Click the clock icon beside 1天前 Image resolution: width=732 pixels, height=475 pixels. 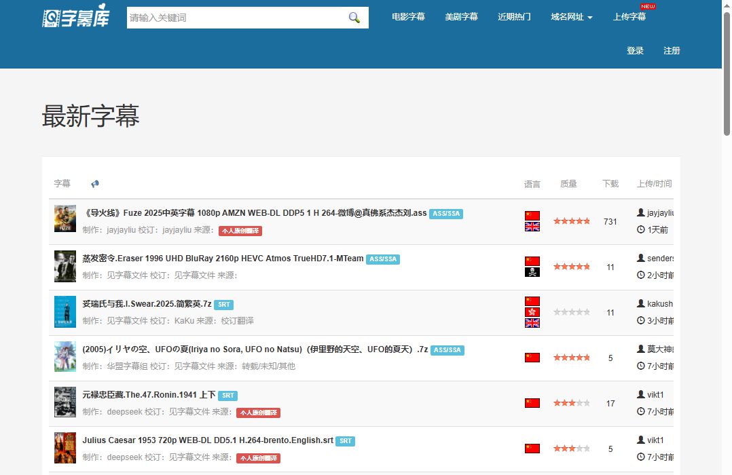(x=641, y=229)
